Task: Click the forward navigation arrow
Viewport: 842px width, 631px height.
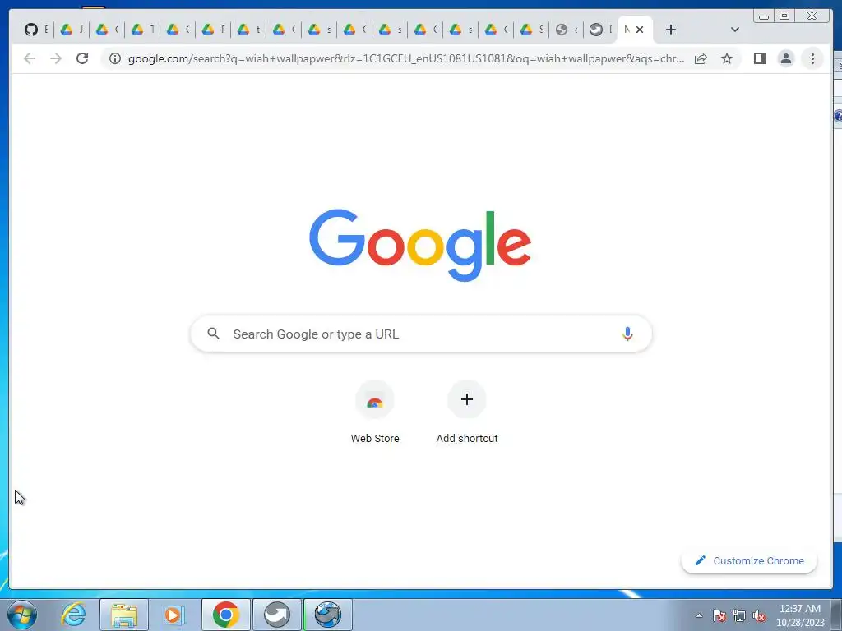Action: (x=56, y=58)
